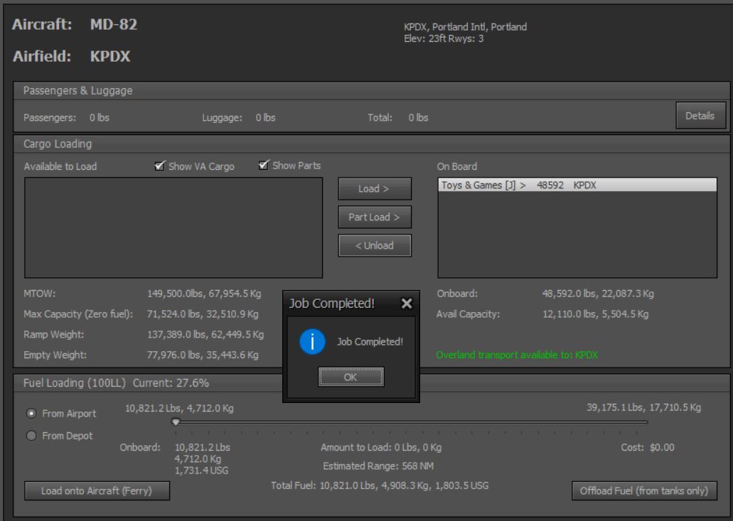Uncheck the Show Parts checkbox
Screen dimensions: 733x521
point(264,166)
